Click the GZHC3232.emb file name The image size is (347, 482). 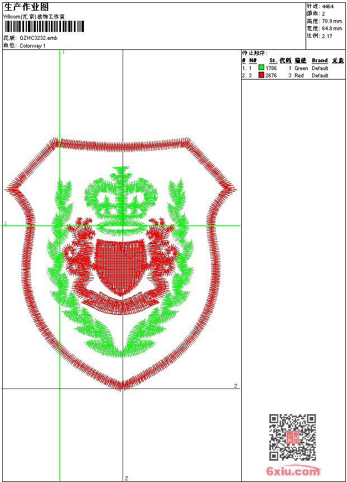pos(39,38)
